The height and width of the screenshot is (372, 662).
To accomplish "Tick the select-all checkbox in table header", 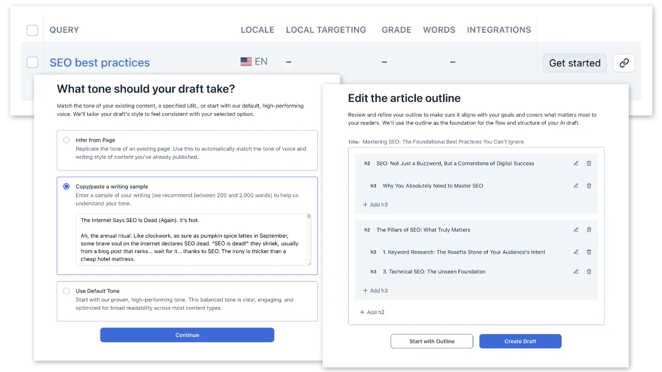I will (x=33, y=30).
